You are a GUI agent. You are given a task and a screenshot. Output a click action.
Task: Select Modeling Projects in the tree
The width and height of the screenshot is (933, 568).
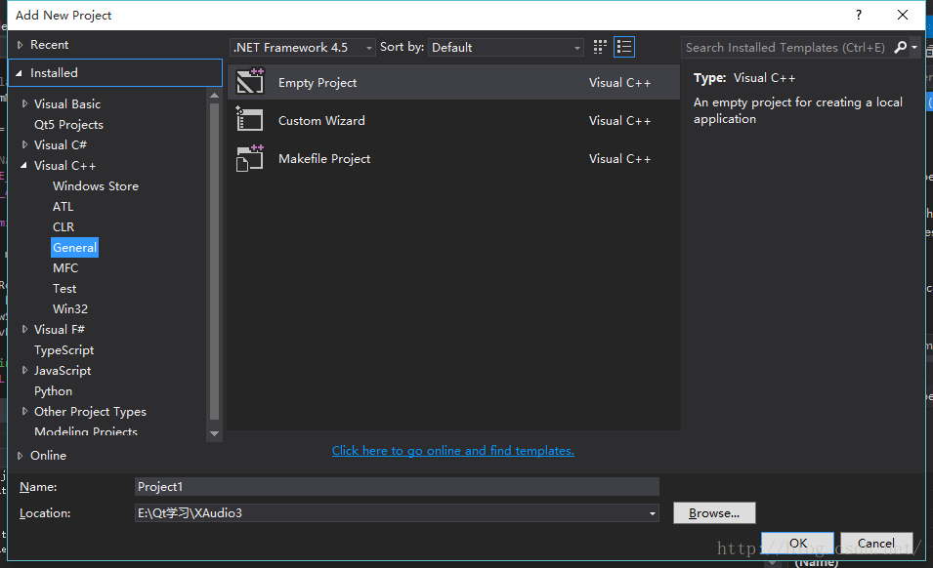[x=86, y=431]
